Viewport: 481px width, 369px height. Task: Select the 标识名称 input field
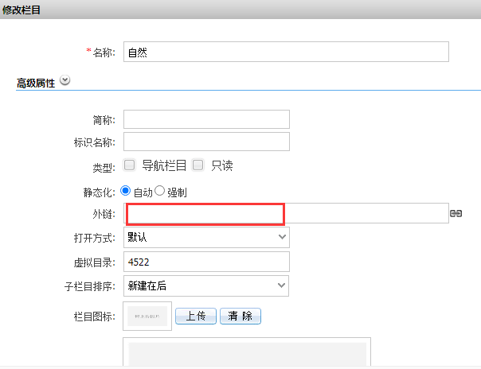click(206, 142)
